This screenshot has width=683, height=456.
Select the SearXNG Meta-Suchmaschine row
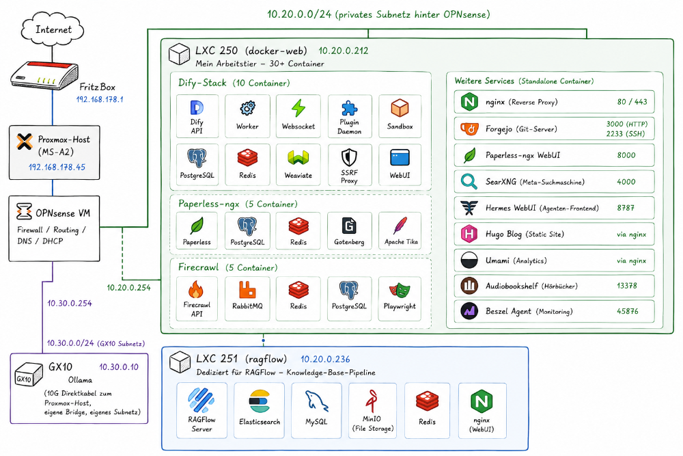(554, 181)
